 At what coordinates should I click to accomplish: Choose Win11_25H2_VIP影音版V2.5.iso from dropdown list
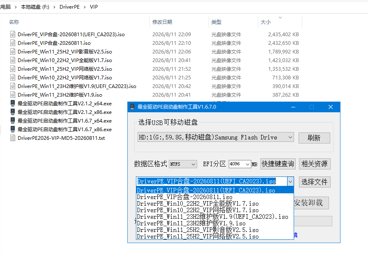[215, 230]
